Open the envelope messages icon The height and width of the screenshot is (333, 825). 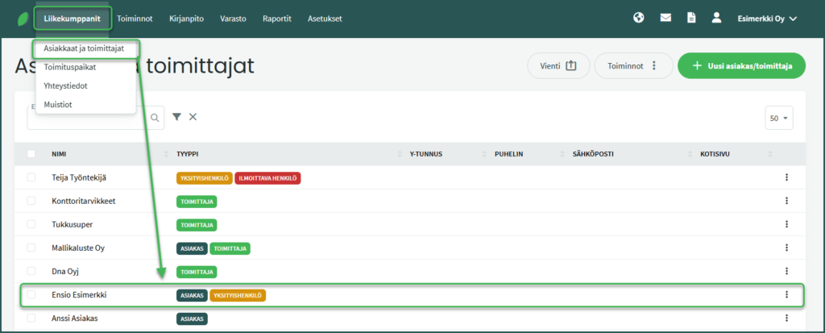pyautogui.click(x=665, y=18)
